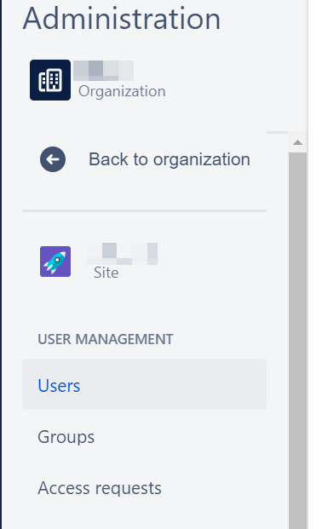Image resolution: width=322 pixels, height=529 pixels.
Task: Click the organization building icon
Action: point(50,80)
